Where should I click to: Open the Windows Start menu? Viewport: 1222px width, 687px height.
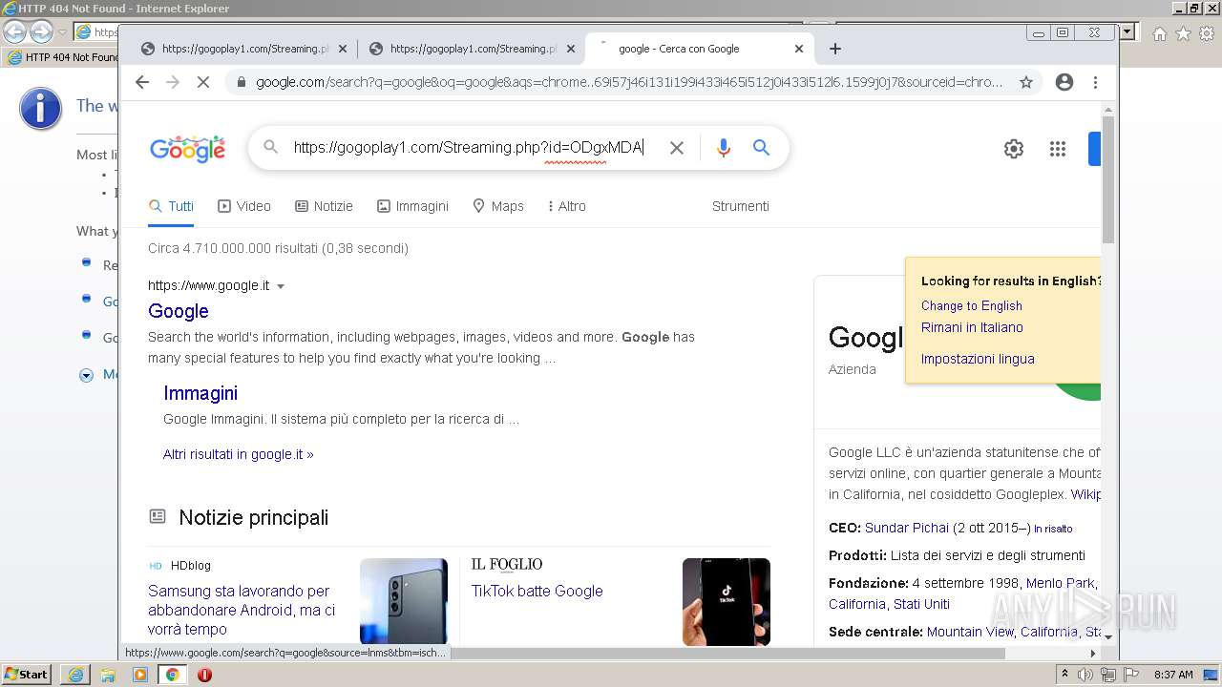click(x=27, y=675)
